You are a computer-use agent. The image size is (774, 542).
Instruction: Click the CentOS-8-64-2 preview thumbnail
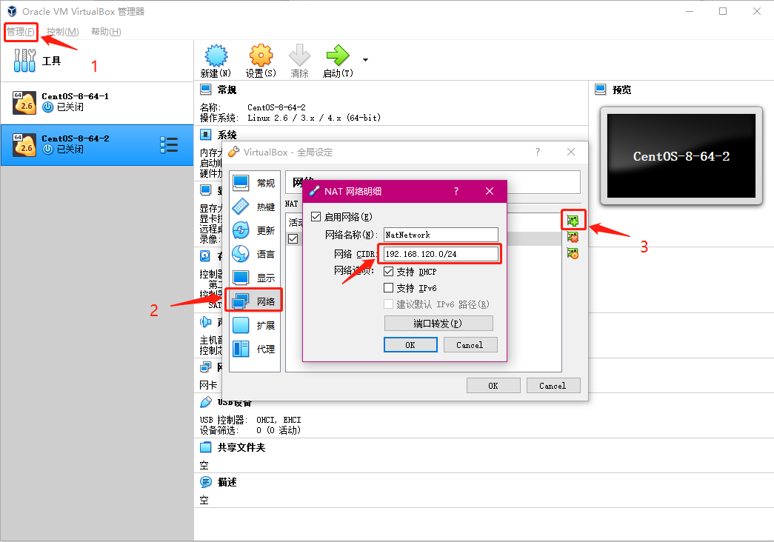pyautogui.click(x=681, y=156)
